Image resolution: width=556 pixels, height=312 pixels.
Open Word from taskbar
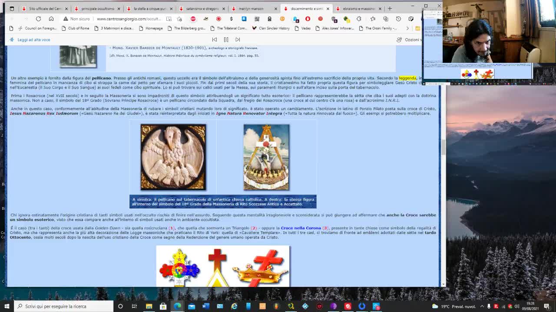click(x=205, y=306)
